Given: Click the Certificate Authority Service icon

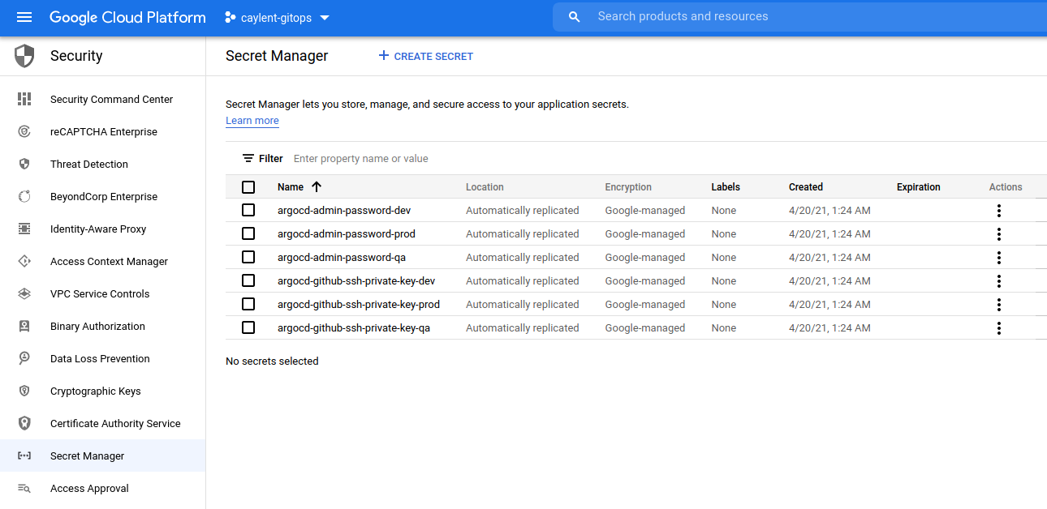Looking at the screenshot, I should [x=24, y=423].
